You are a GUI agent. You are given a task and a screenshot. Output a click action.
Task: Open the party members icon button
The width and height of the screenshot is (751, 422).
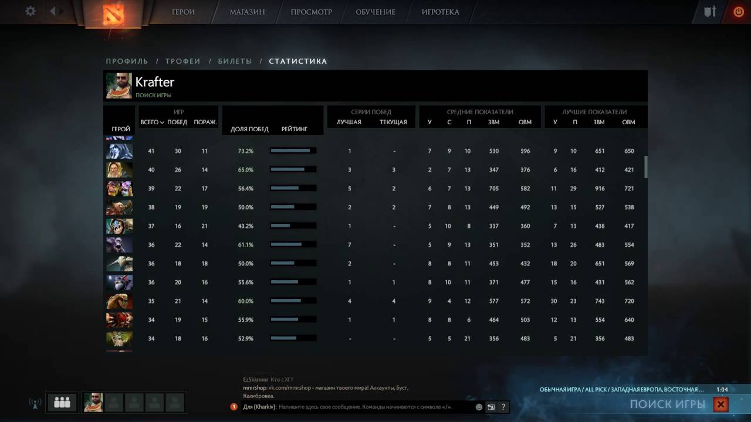point(62,402)
